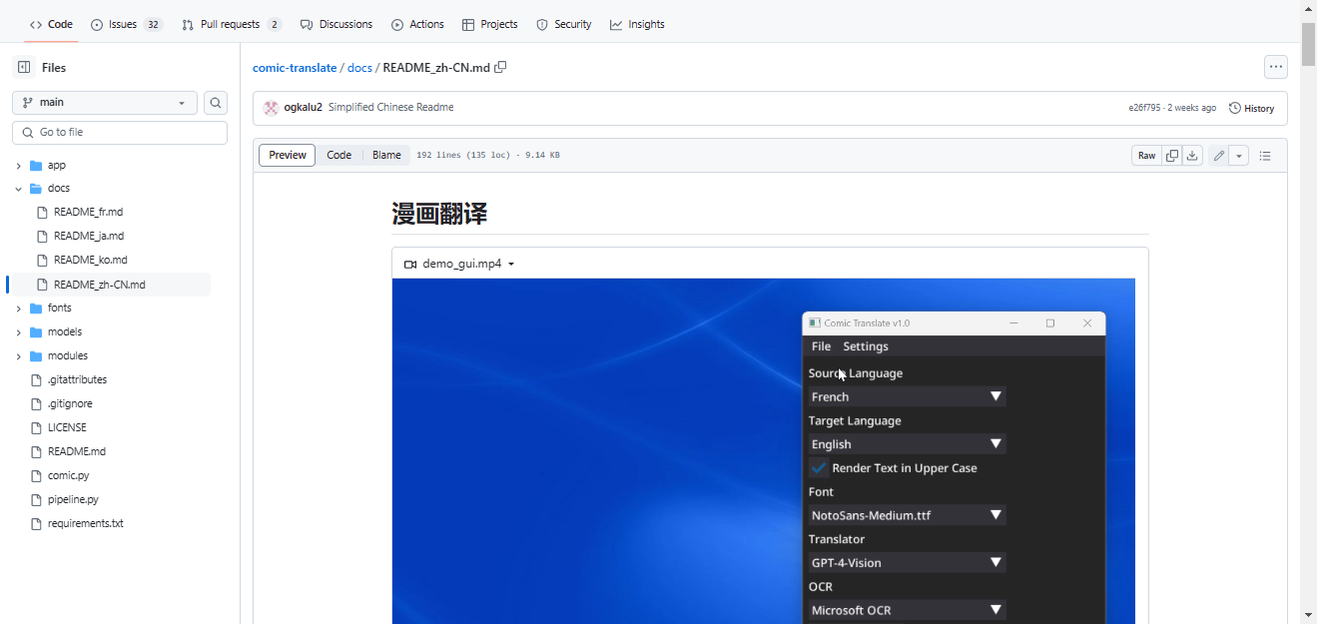Viewport: 1317px width, 624px height.
Task: Open the Microsoft OCR dropdown in video
Action: (x=907, y=610)
